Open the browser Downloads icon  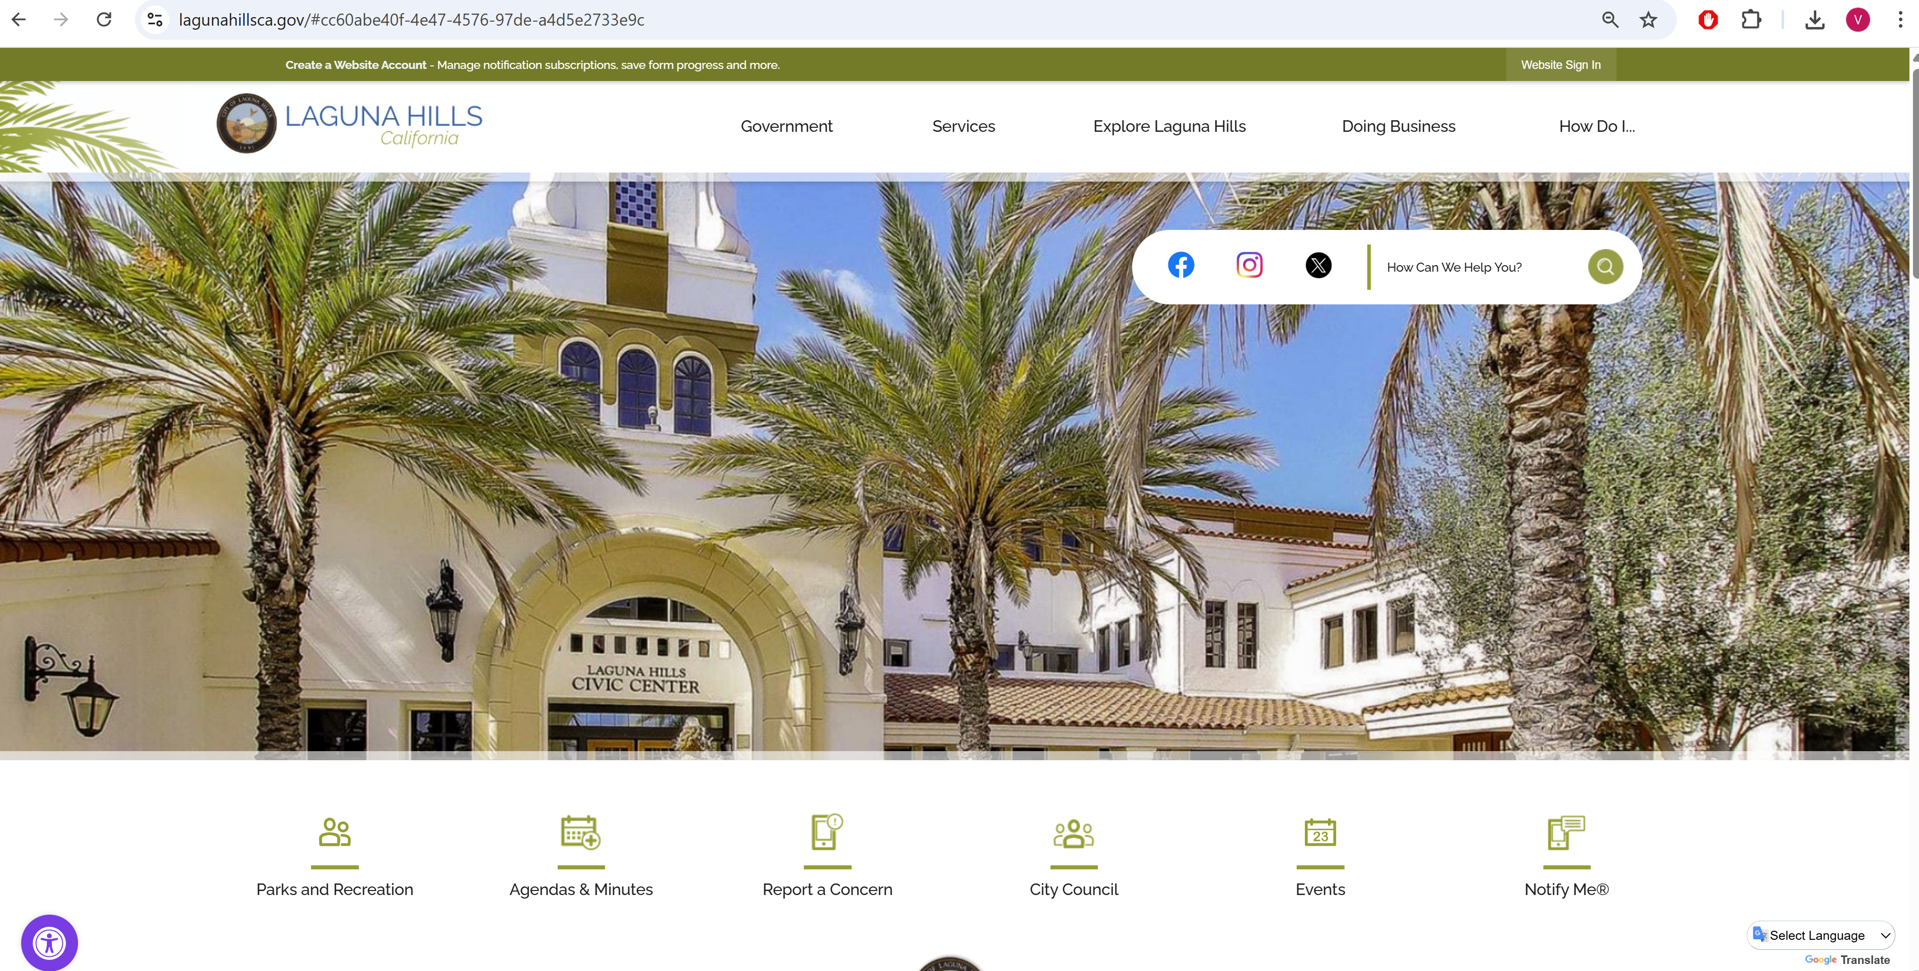1815,20
